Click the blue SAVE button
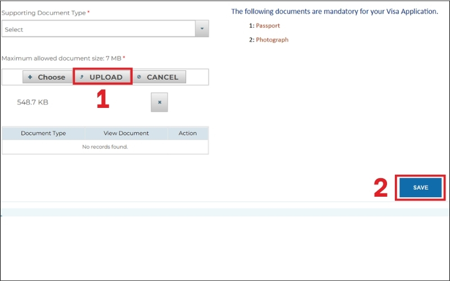Viewport: 450px width, 281px height. [420, 188]
